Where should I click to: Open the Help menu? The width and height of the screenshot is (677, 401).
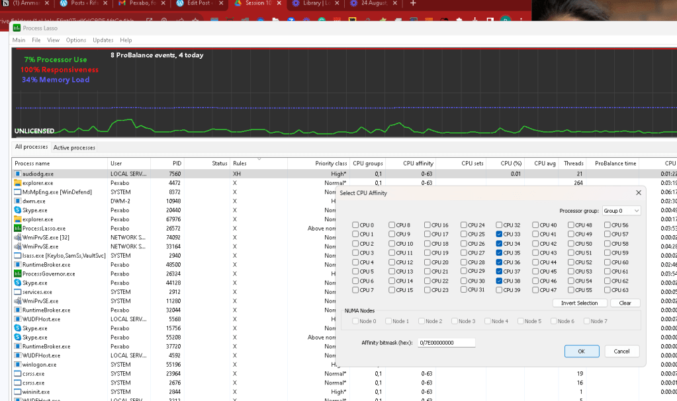(x=126, y=40)
